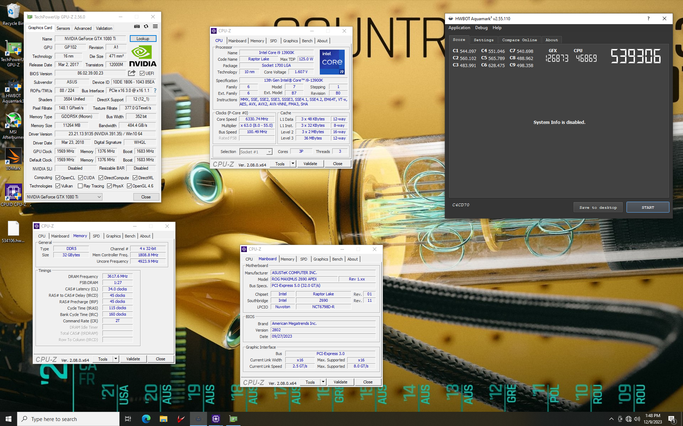This screenshot has height=426, width=683.
Task: Open File Explorer from the taskbar
Action: (163, 419)
